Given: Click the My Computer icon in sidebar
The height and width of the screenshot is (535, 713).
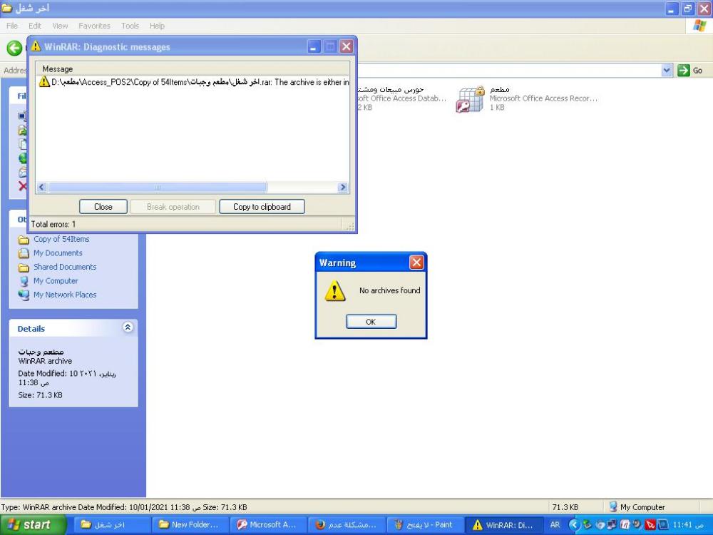Looking at the screenshot, I should pos(24,281).
